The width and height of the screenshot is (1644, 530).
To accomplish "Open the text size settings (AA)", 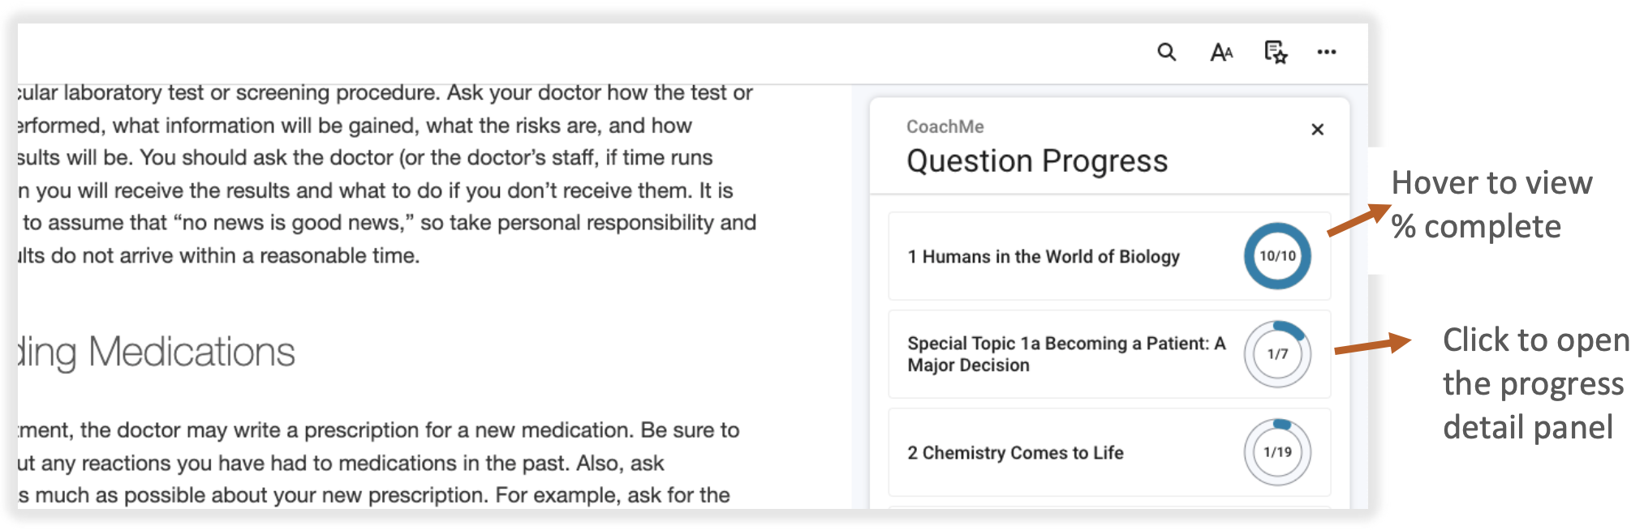I will (x=1220, y=52).
